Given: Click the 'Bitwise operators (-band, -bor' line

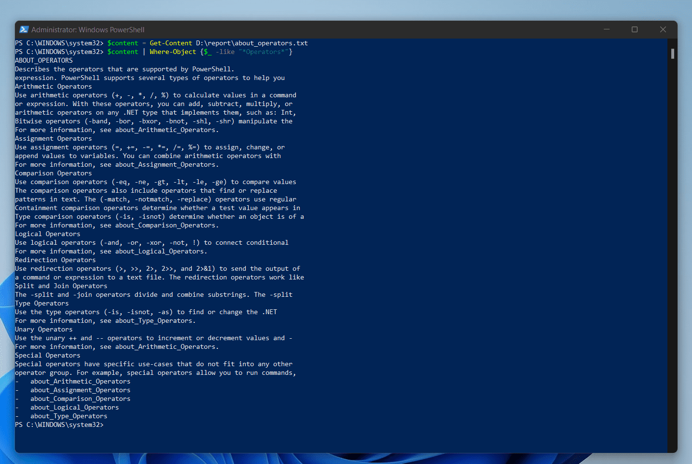Looking at the screenshot, I should tap(154, 121).
